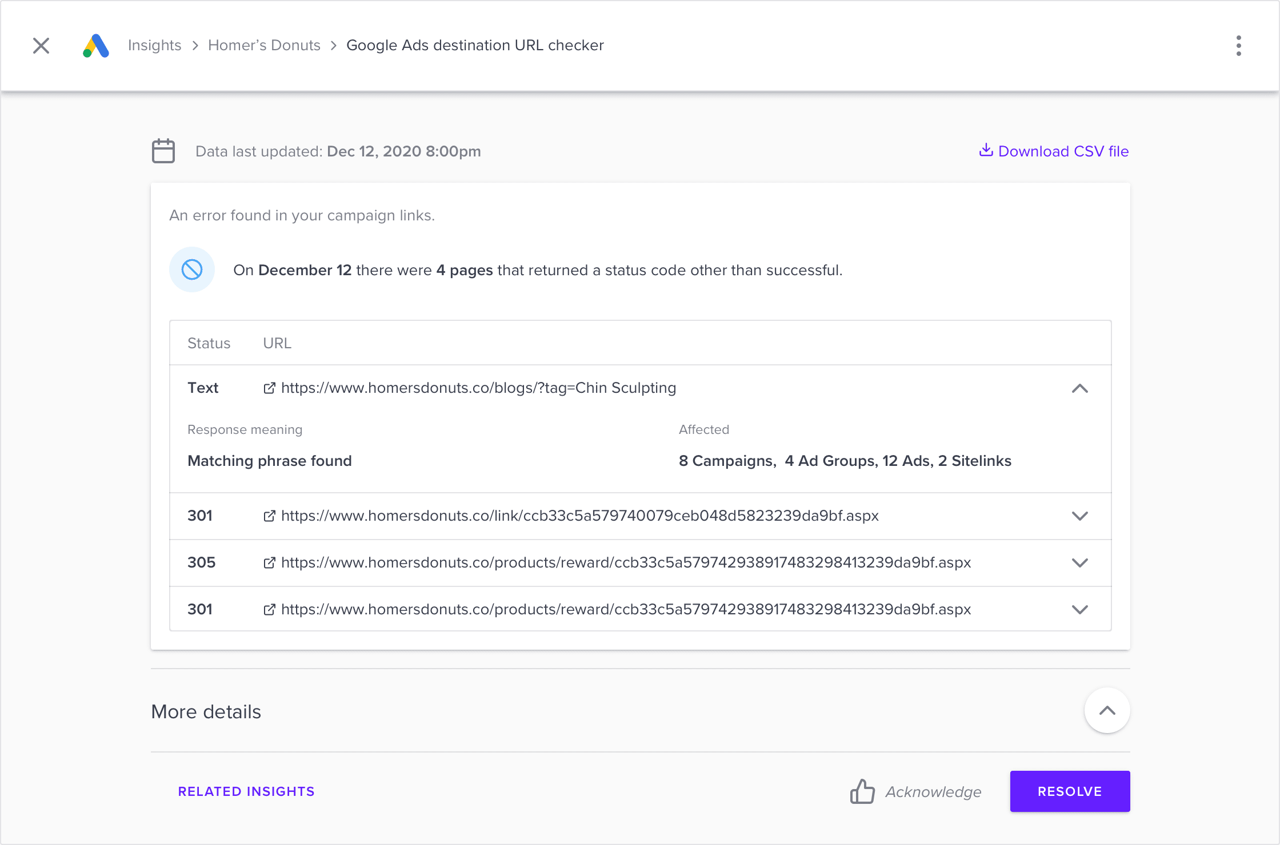Open external link icon for link/ccb33c5a URL
The width and height of the screenshot is (1280, 845).
(x=269, y=516)
